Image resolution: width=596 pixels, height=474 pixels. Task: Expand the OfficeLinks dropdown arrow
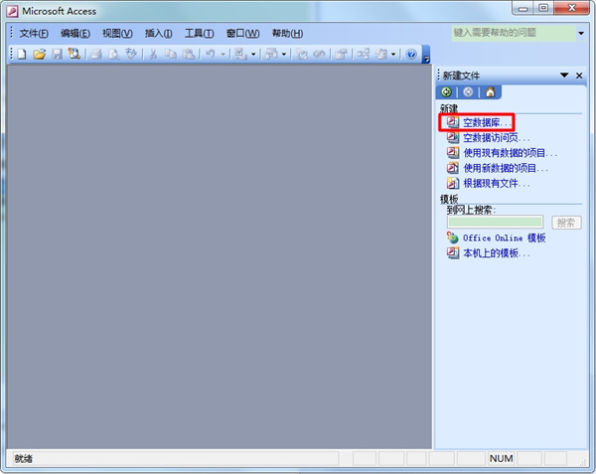(x=253, y=55)
